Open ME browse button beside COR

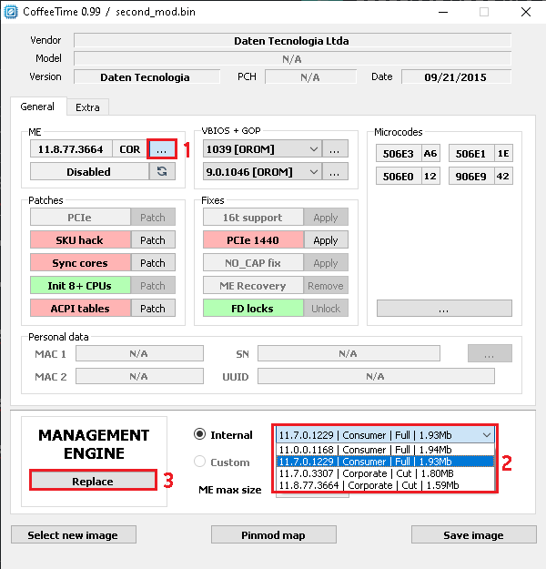pos(162,148)
